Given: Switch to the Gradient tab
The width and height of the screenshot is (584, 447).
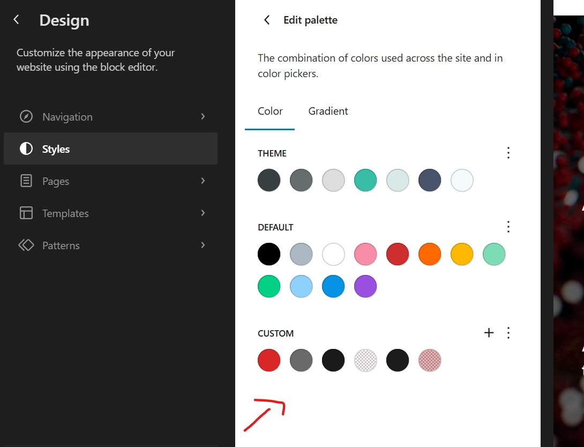Looking at the screenshot, I should pos(328,111).
